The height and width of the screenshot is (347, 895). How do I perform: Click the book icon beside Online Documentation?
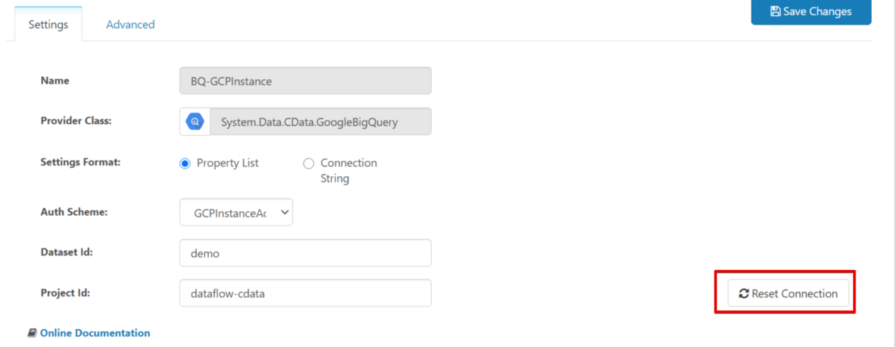click(32, 334)
